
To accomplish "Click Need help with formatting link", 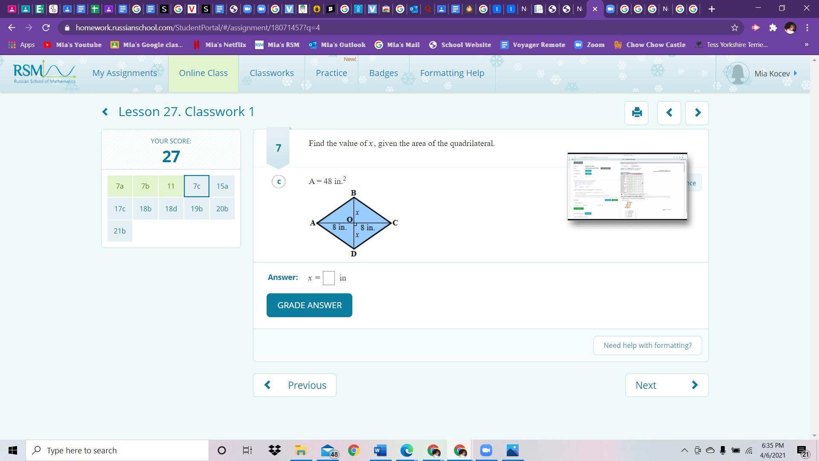I will click(647, 345).
